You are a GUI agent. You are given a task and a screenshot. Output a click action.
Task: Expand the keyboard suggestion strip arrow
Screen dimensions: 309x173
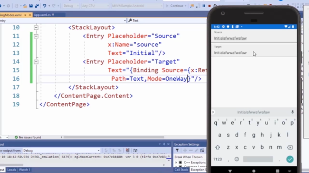pos(213,112)
